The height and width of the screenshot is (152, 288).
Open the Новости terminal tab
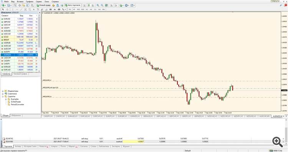point(44,147)
